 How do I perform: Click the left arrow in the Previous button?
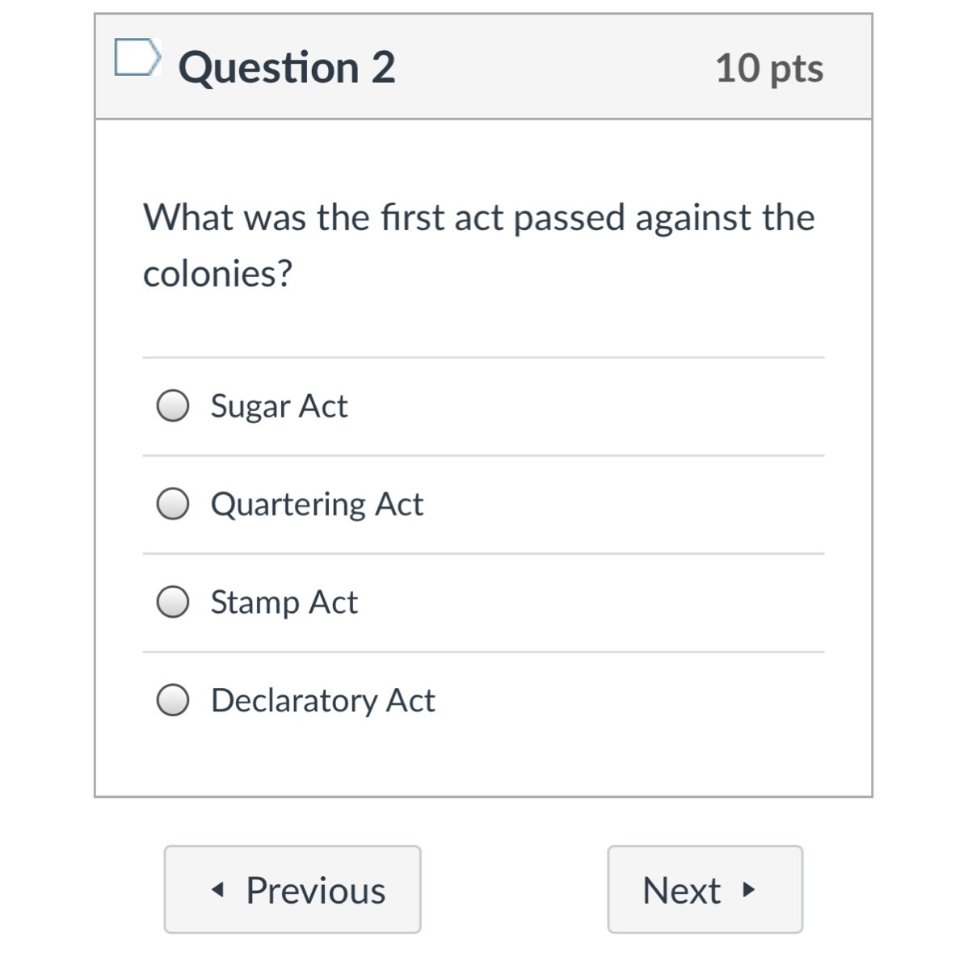point(217,891)
